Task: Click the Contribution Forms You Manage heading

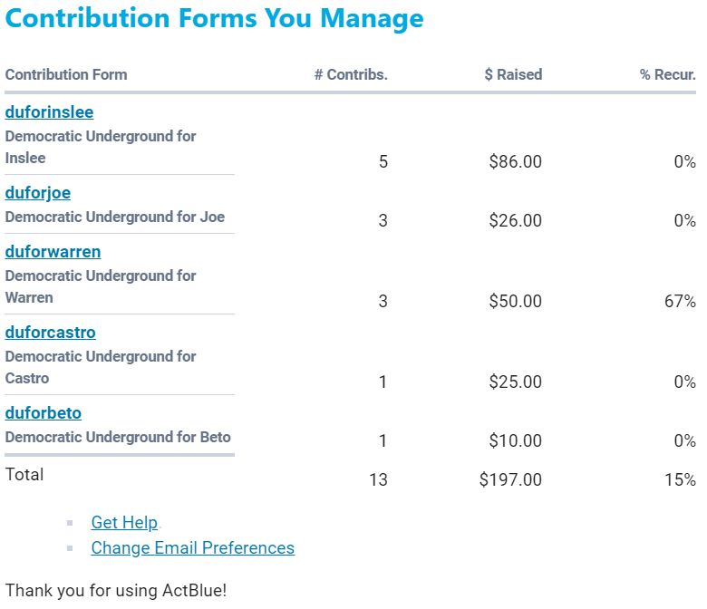Action: click(214, 18)
